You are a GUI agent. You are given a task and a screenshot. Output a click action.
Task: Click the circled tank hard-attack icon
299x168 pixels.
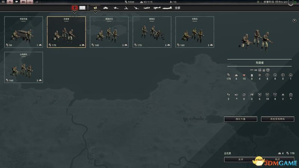[x=275, y=75]
